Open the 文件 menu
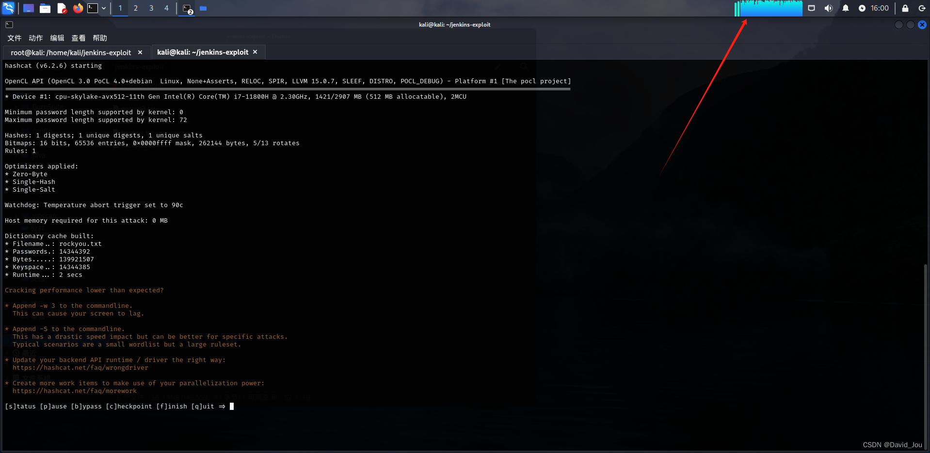 pyautogui.click(x=14, y=38)
